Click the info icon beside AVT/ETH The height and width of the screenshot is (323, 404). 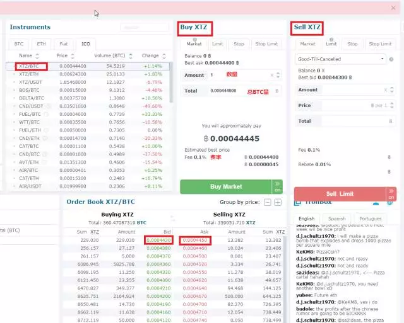44,162
